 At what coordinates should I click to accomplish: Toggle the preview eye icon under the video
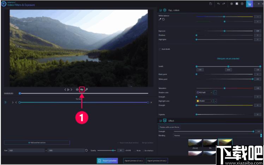click(x=82, y=90)
